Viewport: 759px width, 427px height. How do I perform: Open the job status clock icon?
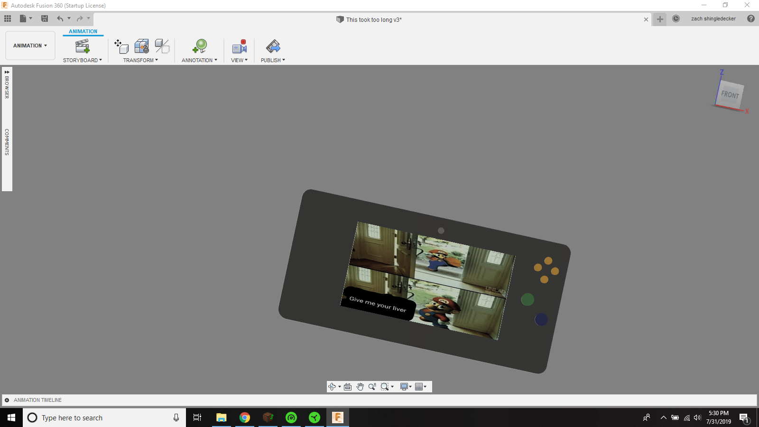pos(676,19)
